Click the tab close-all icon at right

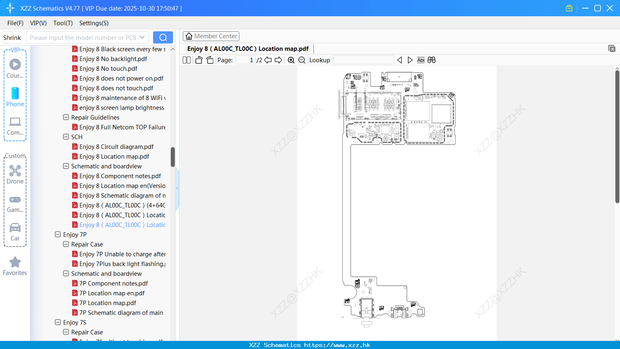[x=612, y=48]
